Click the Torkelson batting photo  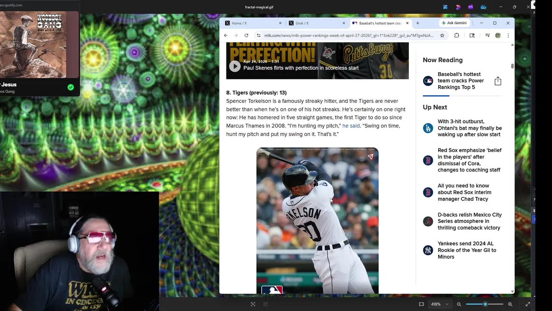click(x=317, y=220)
